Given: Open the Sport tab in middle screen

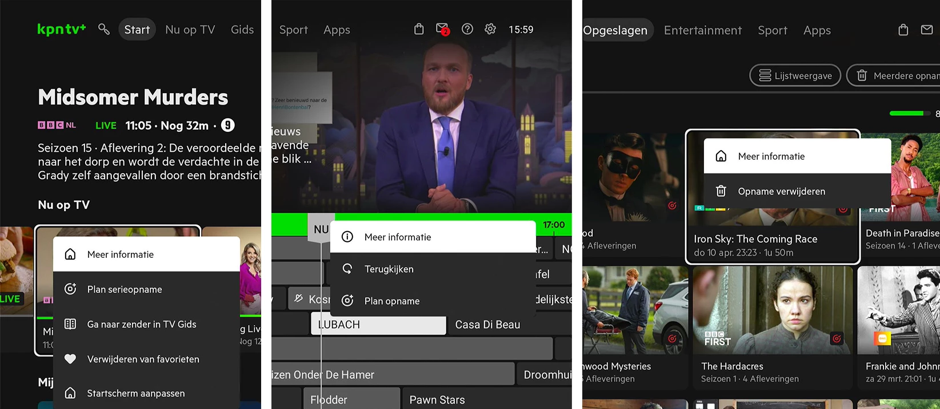Looking at the screenshot, I should click(x=294, y=30).
